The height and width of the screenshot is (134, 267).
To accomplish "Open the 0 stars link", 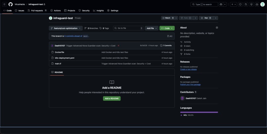I will coord(185,46).
